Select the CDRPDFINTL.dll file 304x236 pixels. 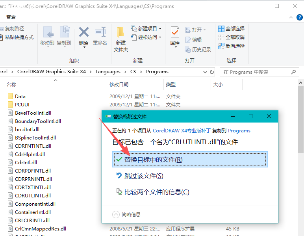(29, 171)
